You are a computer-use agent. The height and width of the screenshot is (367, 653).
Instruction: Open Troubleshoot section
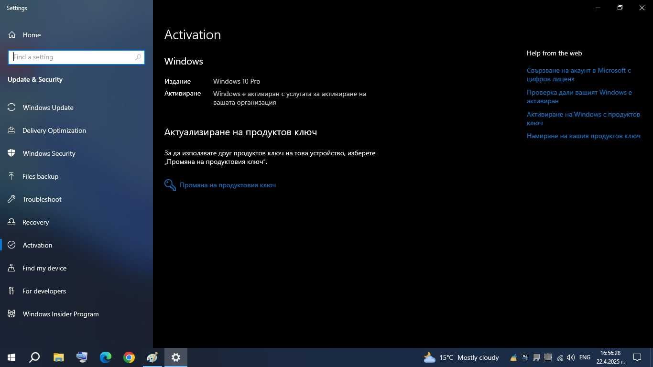76,199
